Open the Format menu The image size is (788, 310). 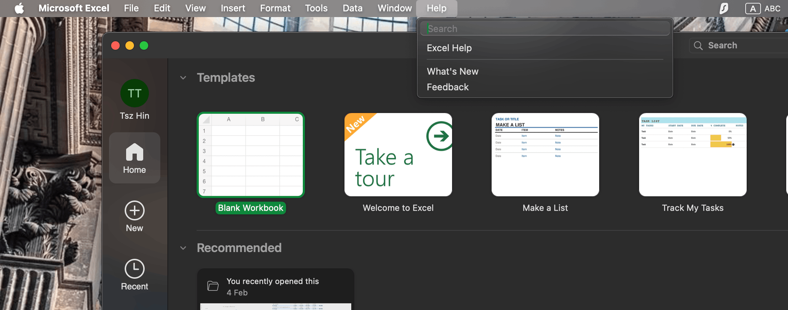coord(275,8)
